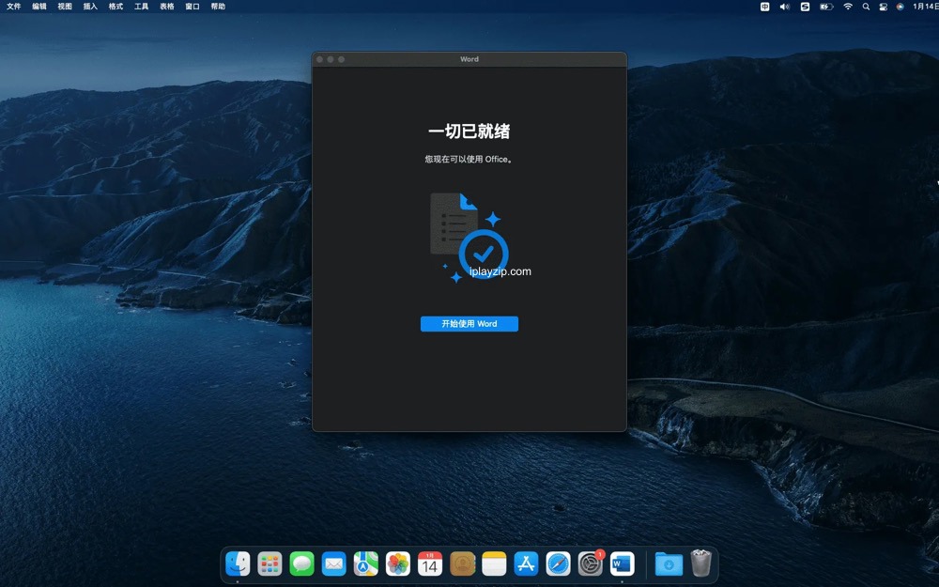939x587 pixels.
Task: Open the 编辑 menu
Action: pyautogui.click(x=39, y=7)
